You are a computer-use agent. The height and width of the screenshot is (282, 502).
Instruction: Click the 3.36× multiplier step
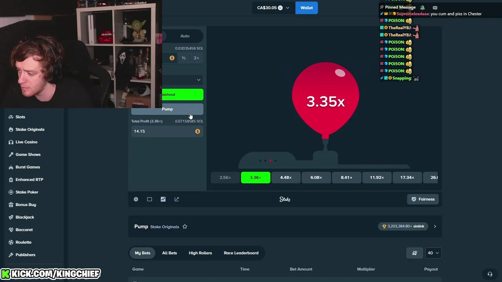[x=256, y=177]
